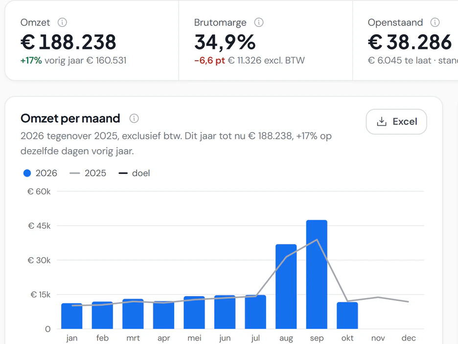Click the May revenue bar

[194, 313]
